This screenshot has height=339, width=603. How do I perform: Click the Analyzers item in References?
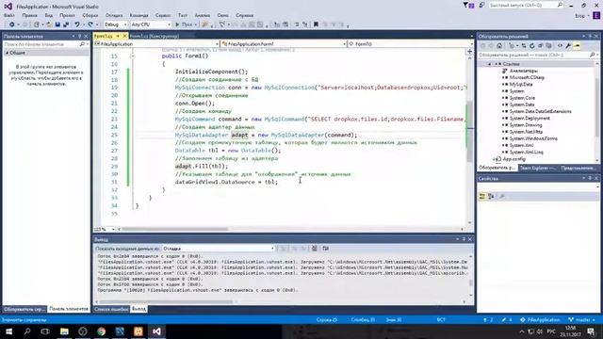(x=524, y=71)
